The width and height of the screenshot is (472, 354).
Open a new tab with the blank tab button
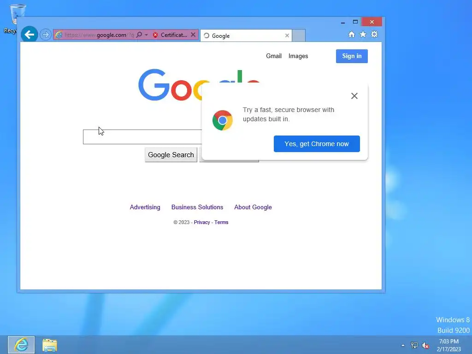point(299,35)
